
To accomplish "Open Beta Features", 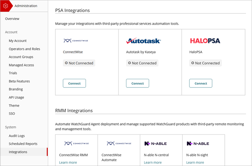I will tap(19, 81).
